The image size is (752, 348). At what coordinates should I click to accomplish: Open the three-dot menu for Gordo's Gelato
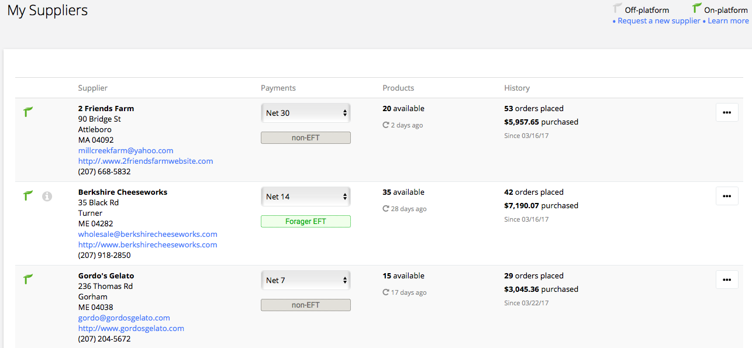[727, 280]
